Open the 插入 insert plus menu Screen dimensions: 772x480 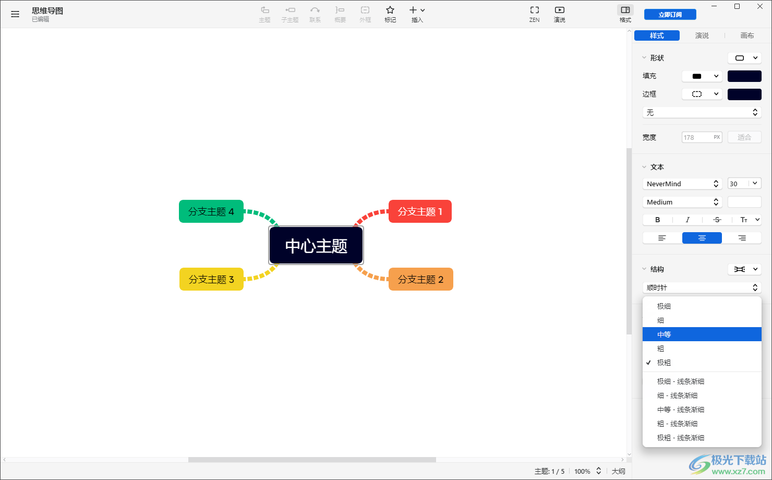[417, 14]
